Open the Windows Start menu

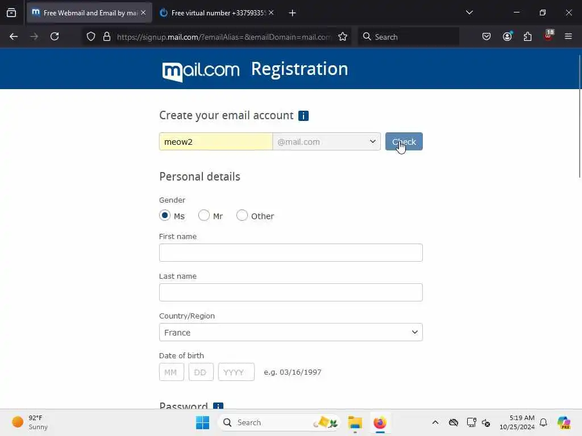[203, 422]
